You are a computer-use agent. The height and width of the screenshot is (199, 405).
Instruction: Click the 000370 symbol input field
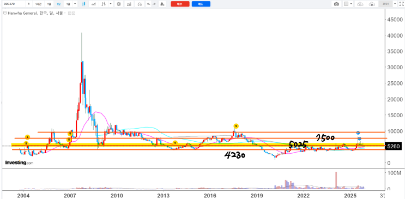pos(14,4)
